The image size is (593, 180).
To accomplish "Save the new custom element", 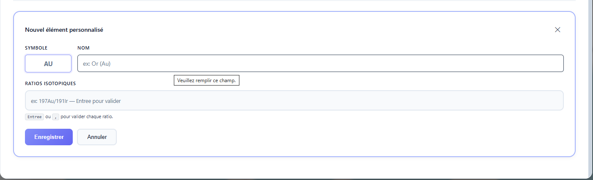I will [x=49, y=137].
